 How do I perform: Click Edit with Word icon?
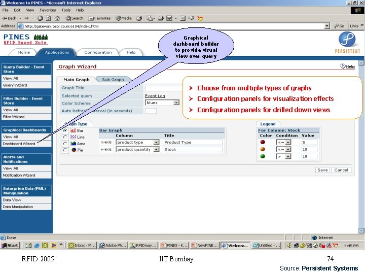(169, 18)
